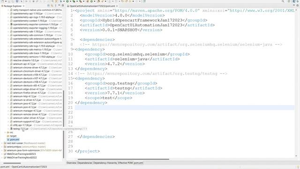Select selenium-safari-driver-4.7.2.jar entry
This screenshot has height=169, width=300.
29,118
